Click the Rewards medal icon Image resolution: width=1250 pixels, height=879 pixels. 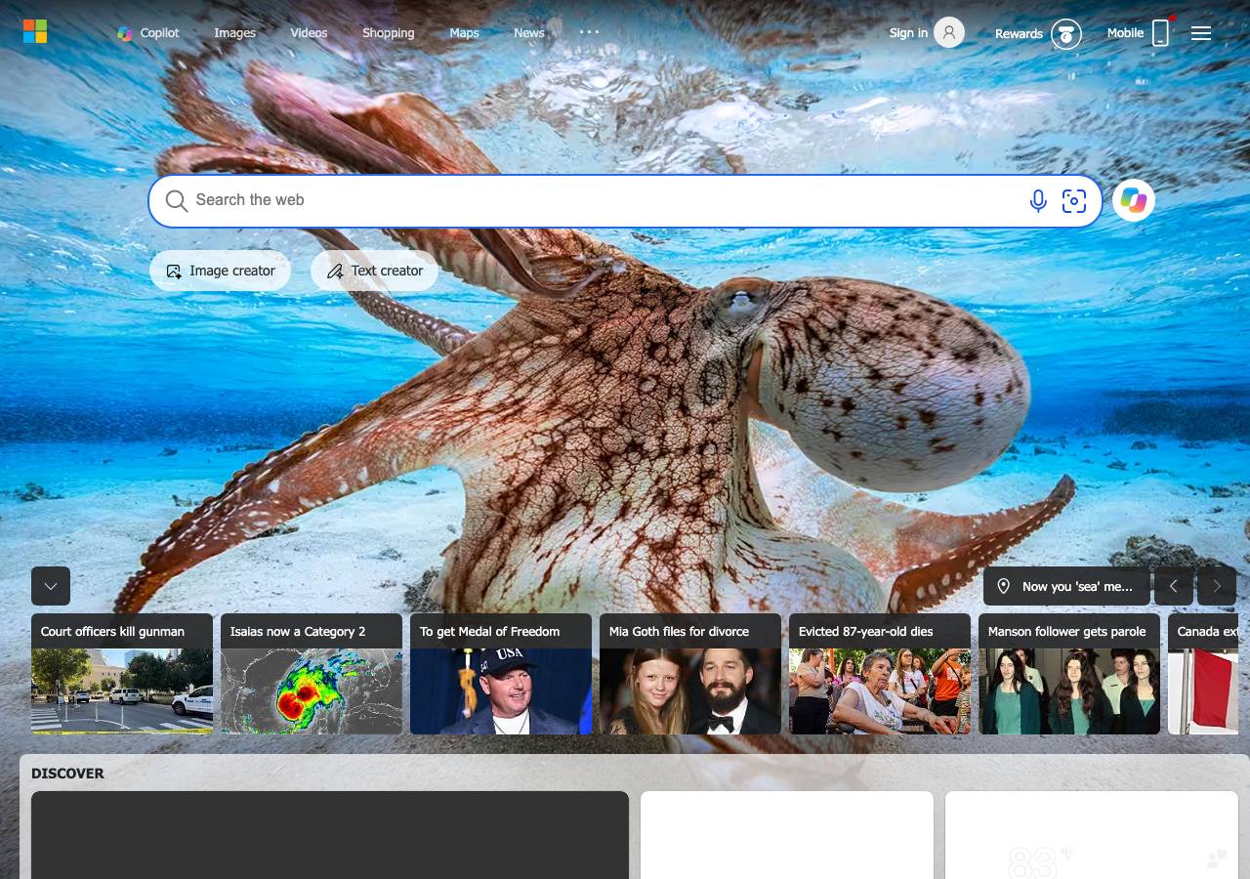tap(1066, 34)
